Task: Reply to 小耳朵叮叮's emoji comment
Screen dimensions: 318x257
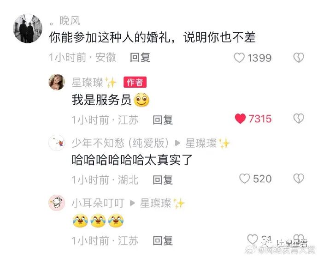Action: click(163, 240)
